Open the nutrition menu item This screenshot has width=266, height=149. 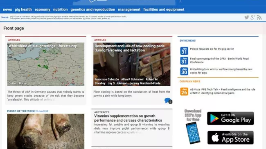(x=61, y=9)
